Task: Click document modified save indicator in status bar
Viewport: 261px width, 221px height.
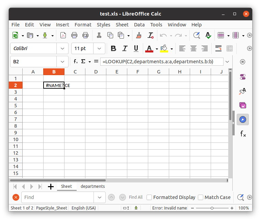Action: coord(136,208)
